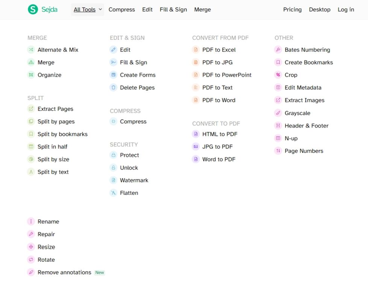The width and height of the screenshot is (368, 282).
Task: Click the PDF to Excel icon
Action: point(196,50)
